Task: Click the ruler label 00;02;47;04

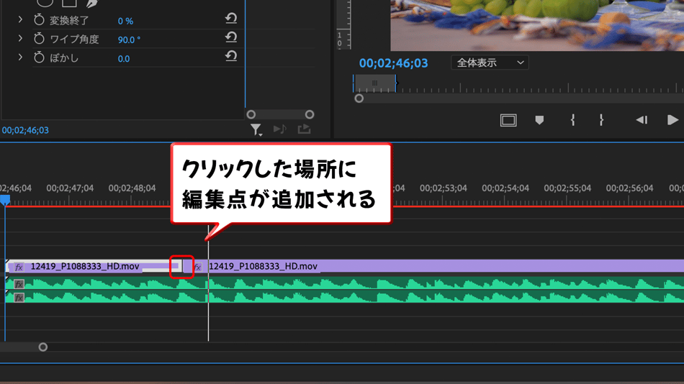Action: pos(70,188)
